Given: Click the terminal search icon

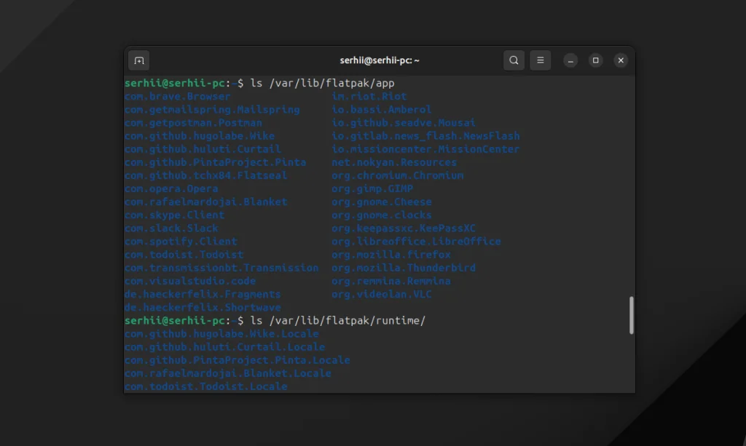Looking at the screenshot, I should (514, 60).
